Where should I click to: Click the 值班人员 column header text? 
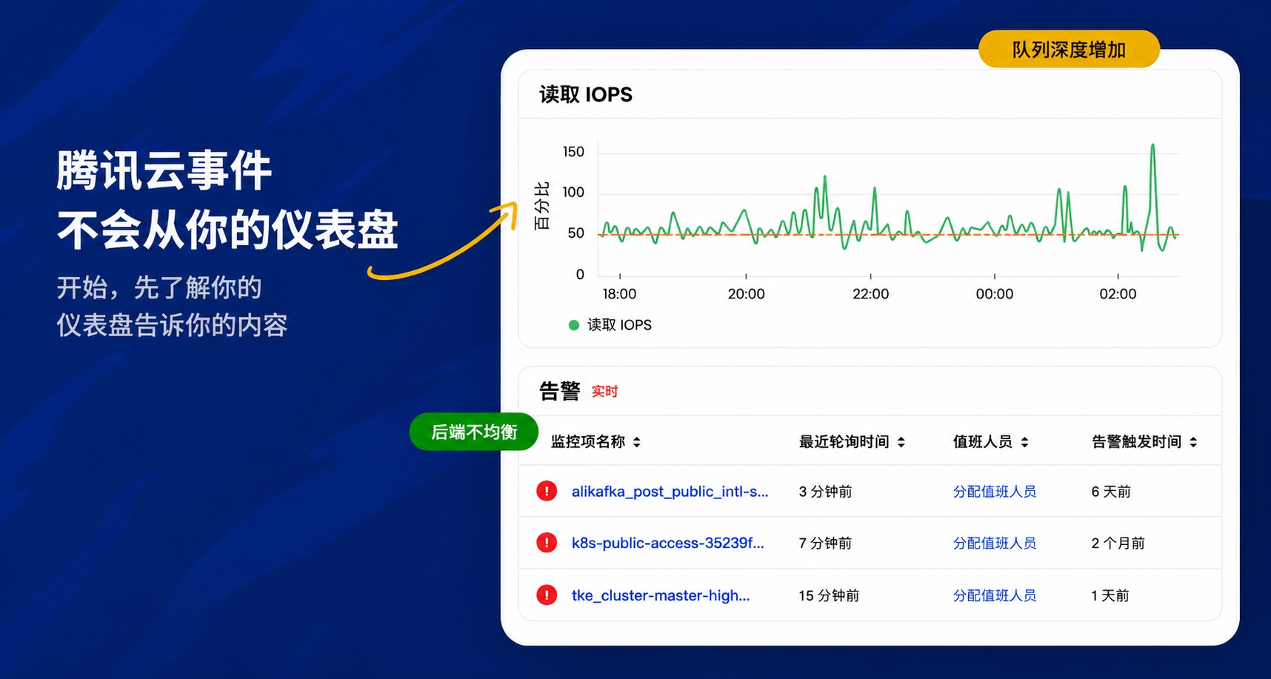[983, 442]
